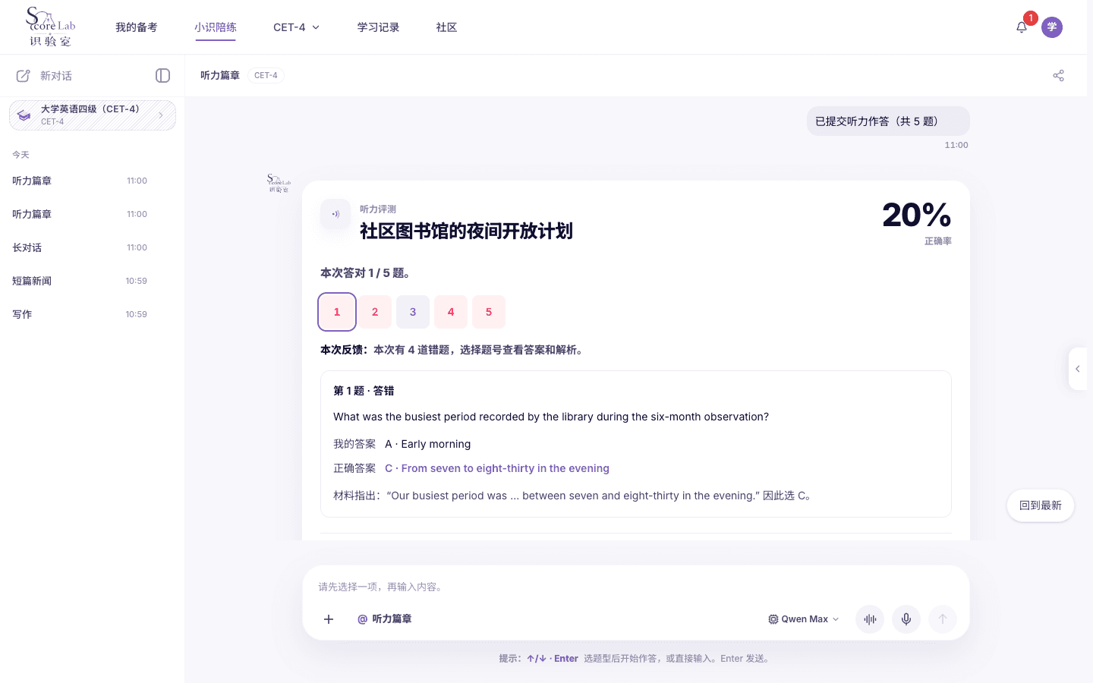Click the CET-4 tag beside the title

[x=266, y=75]
